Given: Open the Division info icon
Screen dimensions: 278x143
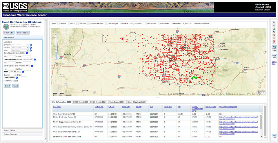Looking at the screenshot, I should coord(31,45).
